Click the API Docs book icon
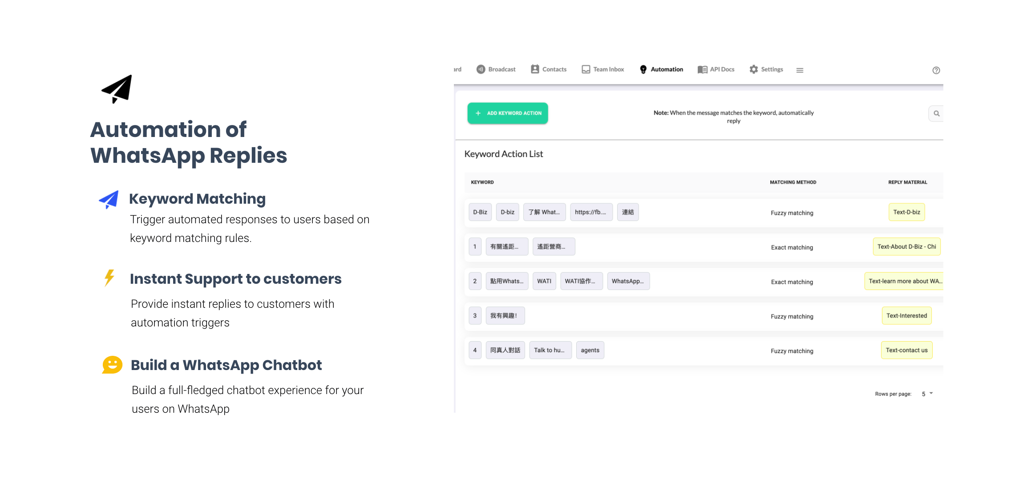 702,69
